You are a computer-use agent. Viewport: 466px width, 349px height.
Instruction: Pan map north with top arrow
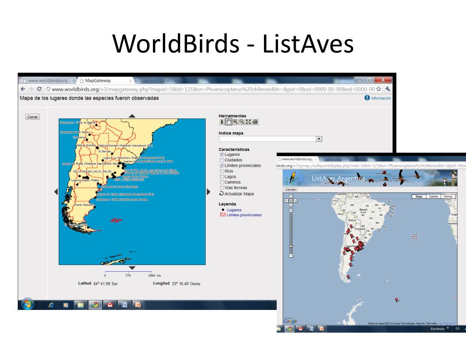pos(132,116)
